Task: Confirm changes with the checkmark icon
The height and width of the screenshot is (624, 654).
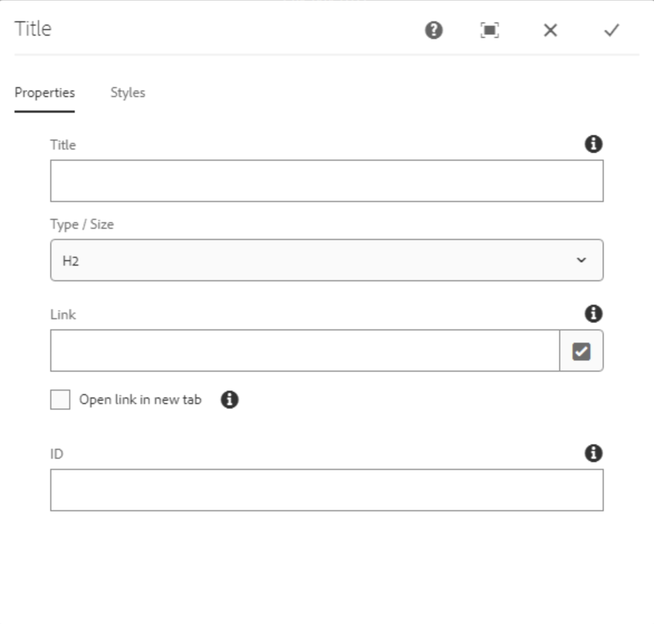Action: point(612,31)
